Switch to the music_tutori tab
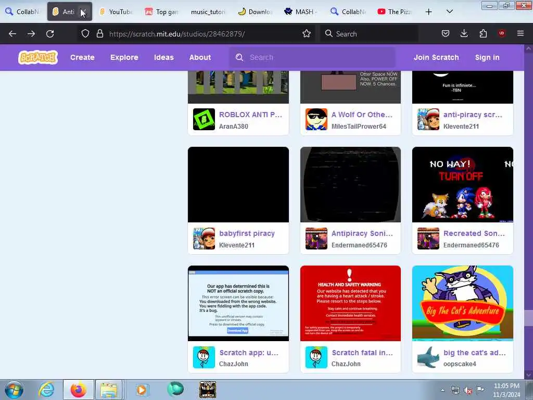 click(208, 12)
